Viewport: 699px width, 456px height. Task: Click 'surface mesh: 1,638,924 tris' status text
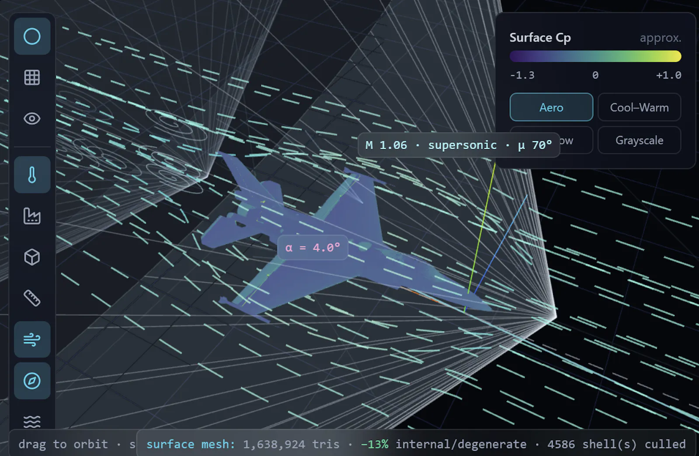243,444
